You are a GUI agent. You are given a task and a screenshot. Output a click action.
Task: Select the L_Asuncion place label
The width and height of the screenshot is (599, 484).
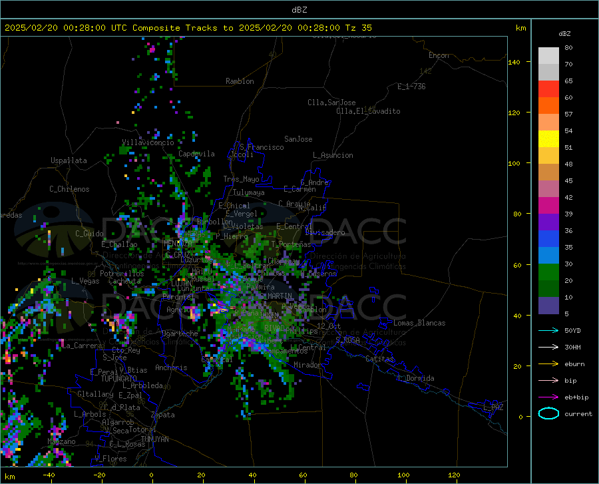point(333,155)
